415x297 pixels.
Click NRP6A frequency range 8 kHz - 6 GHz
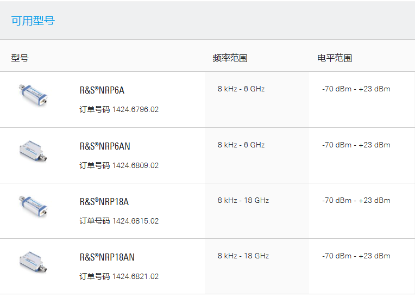click(241, 89)
